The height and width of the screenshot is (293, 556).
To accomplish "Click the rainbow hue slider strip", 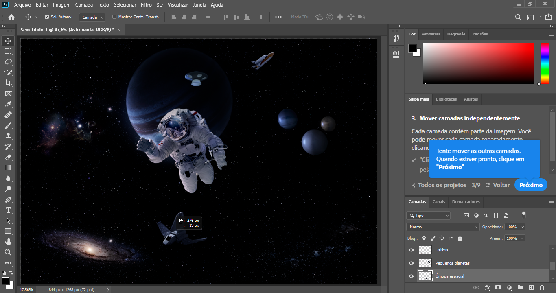I will [x=545, y=63].
